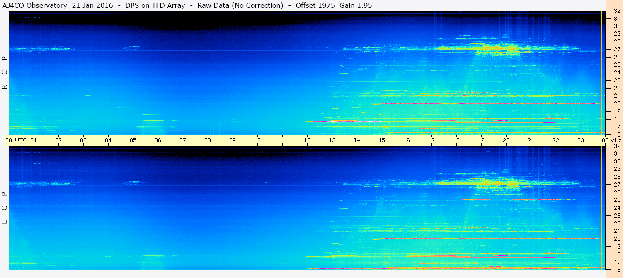Click the RCP vertical axis label

coord(5,73)
